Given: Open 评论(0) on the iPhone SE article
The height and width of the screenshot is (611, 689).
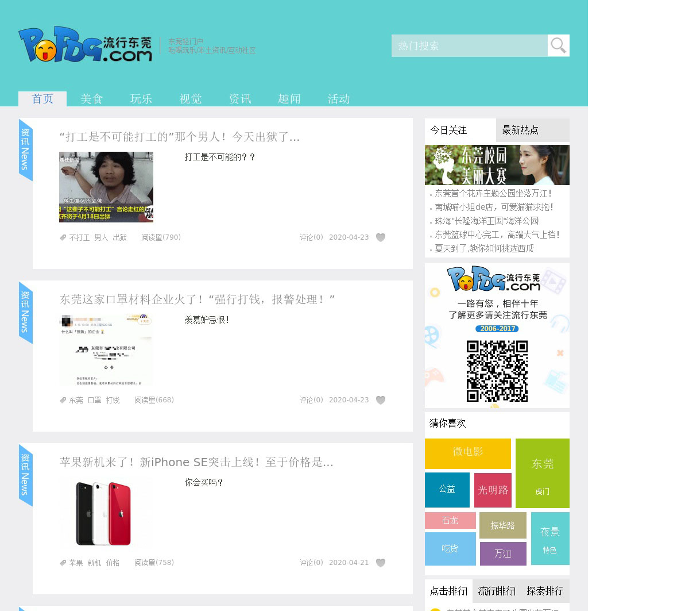Looking at the screenshot, I should (311, 563).
